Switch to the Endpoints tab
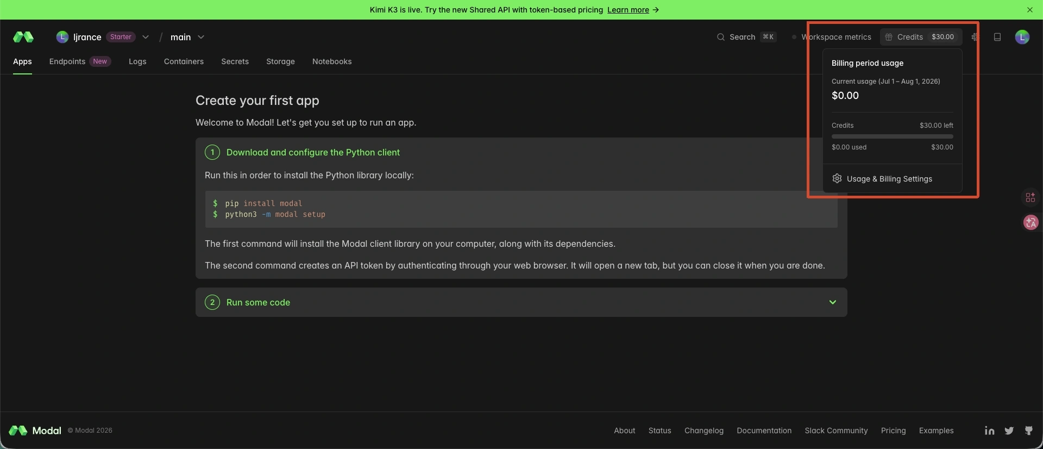 tap(80, 61)
